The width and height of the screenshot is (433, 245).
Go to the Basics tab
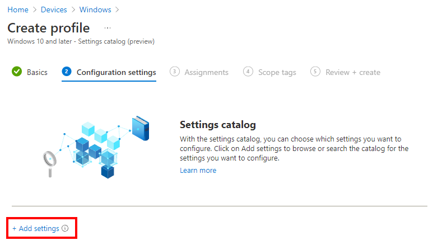pos(37,72)
